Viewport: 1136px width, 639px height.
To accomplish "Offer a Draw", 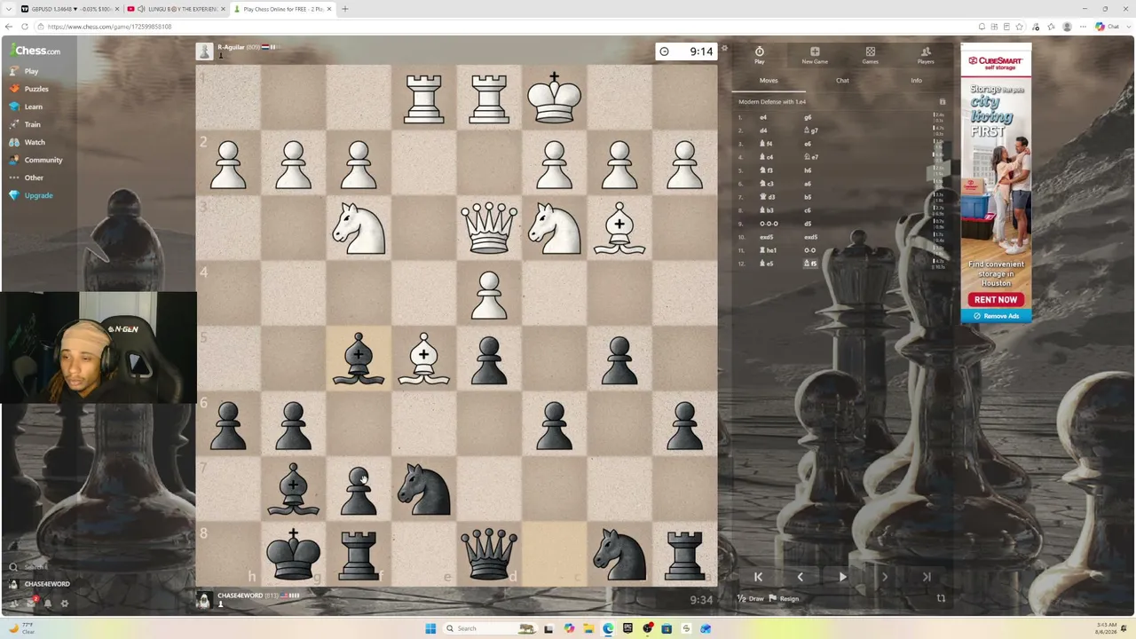I will click(751, 599).
